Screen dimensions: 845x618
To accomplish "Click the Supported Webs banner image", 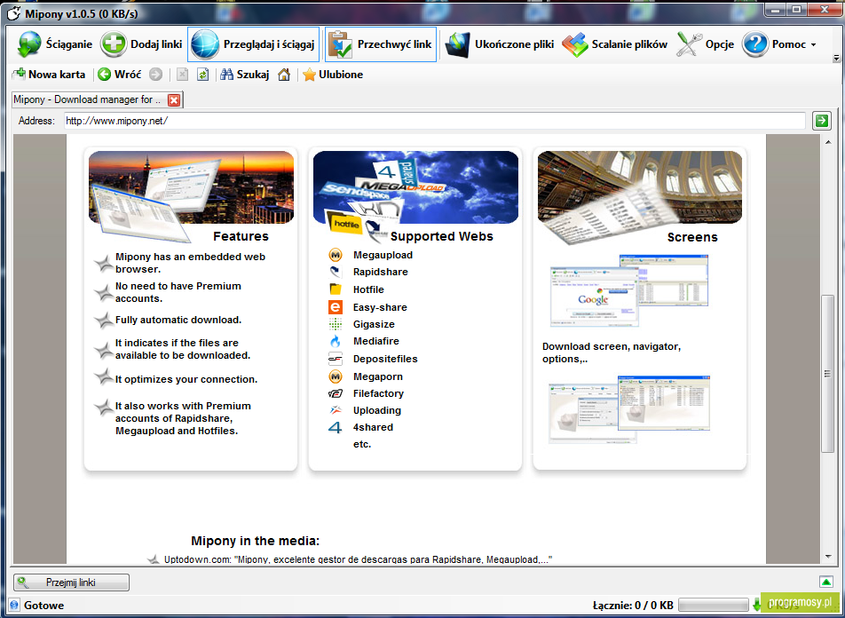I will 415,187.
